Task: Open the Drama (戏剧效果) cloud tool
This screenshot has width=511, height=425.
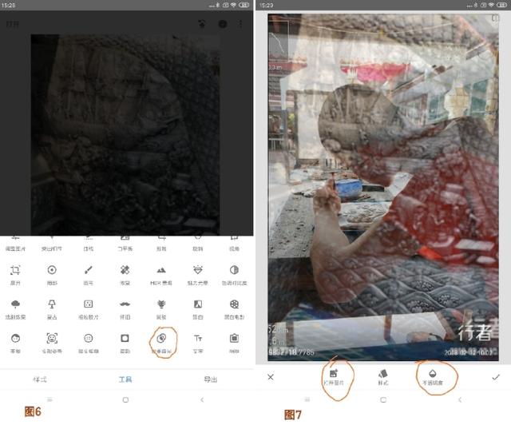Action: pyautogui.click(x=16, y=308)
